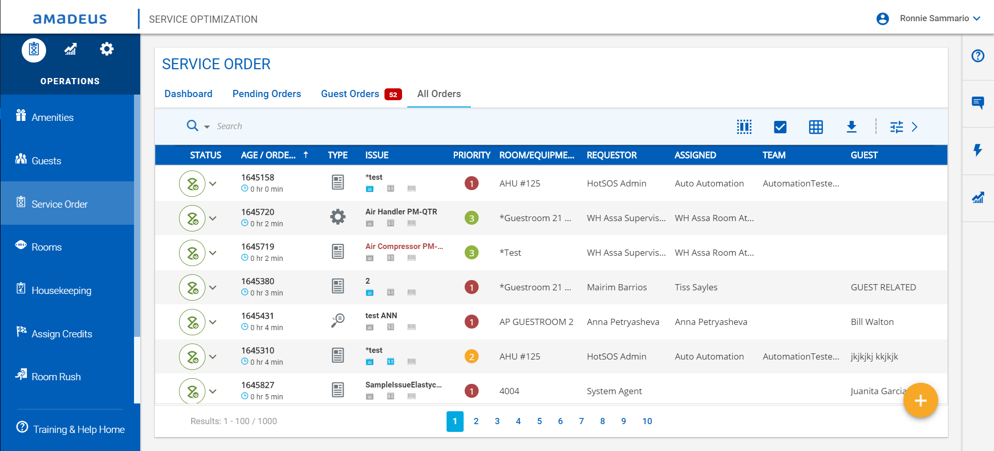Open Guests in the sidebar
994x451 pixels.
tap(67, 161)
